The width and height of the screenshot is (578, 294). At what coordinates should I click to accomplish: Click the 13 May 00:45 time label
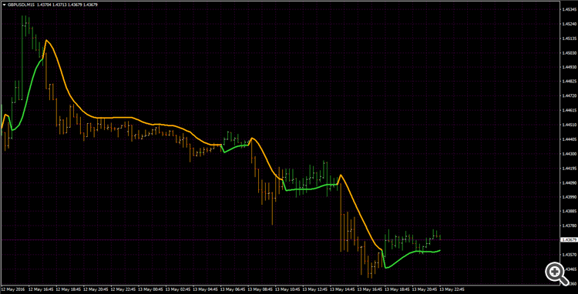[152, 289]
